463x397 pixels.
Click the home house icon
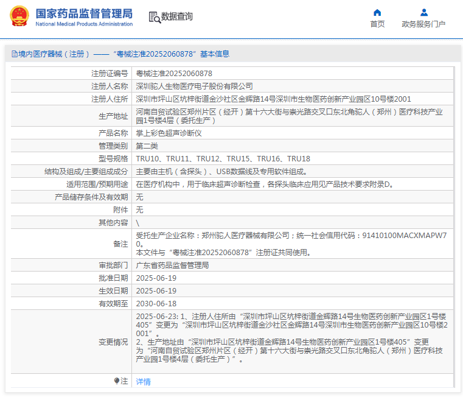tap(377, 12)
